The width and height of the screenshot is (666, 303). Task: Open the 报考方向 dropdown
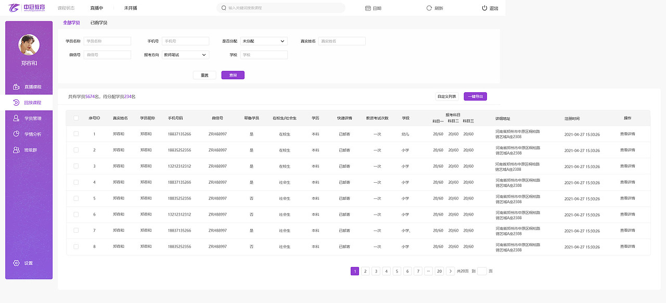[x=185, y=55]
